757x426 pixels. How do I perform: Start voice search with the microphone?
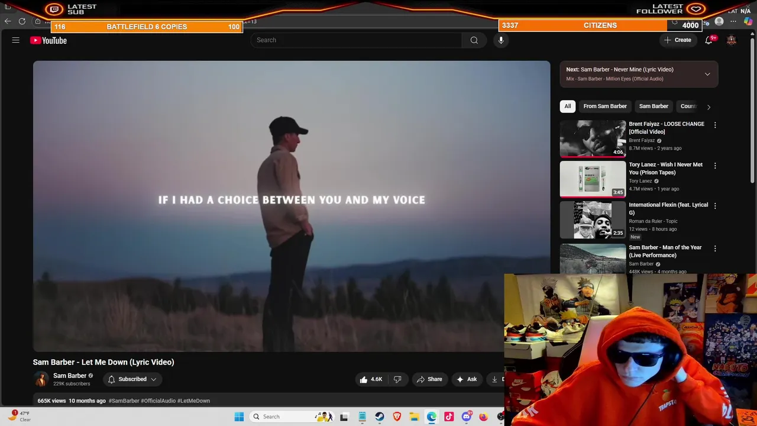501,40
